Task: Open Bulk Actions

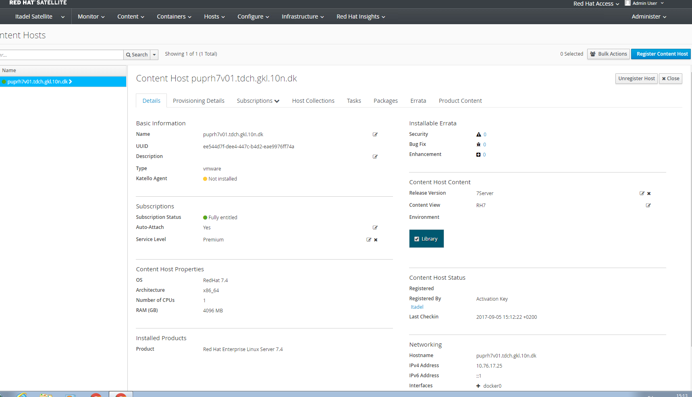Action: click(x=609, y=54)
